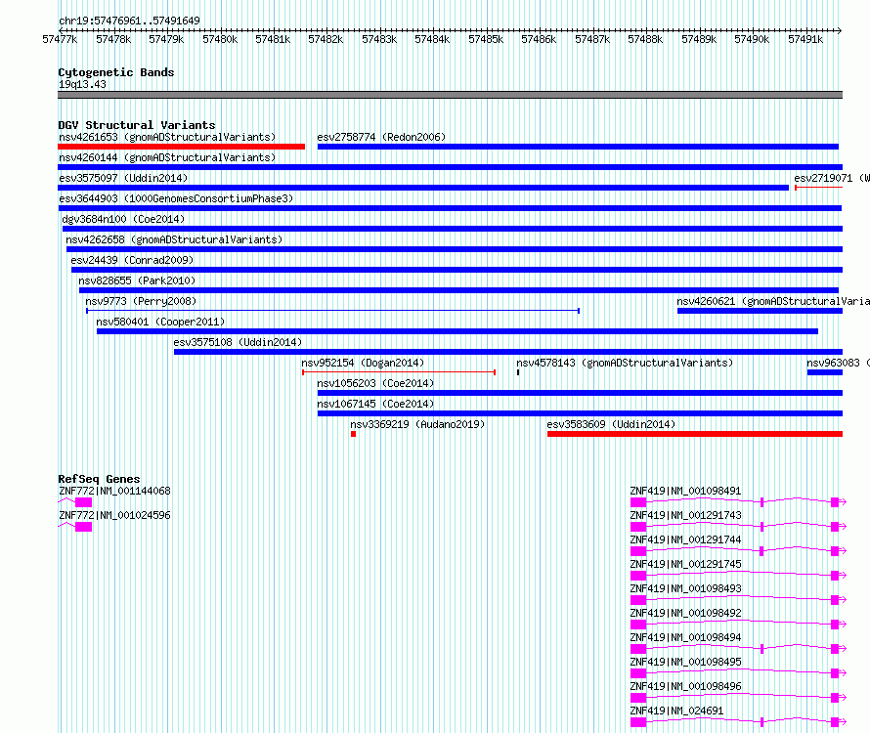Open ZNF419|NM_024691 gene label
Viewport: 870px width, 733px height.
point(676,711)
